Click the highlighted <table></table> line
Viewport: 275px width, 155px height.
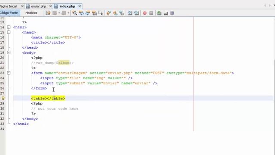tap(48, 98)
